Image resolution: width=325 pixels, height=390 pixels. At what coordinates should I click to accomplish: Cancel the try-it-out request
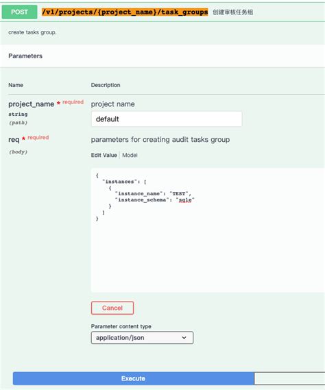[112, 308]
